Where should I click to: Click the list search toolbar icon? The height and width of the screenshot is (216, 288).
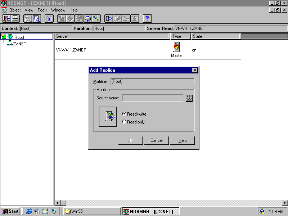click(x=37, y=19)
